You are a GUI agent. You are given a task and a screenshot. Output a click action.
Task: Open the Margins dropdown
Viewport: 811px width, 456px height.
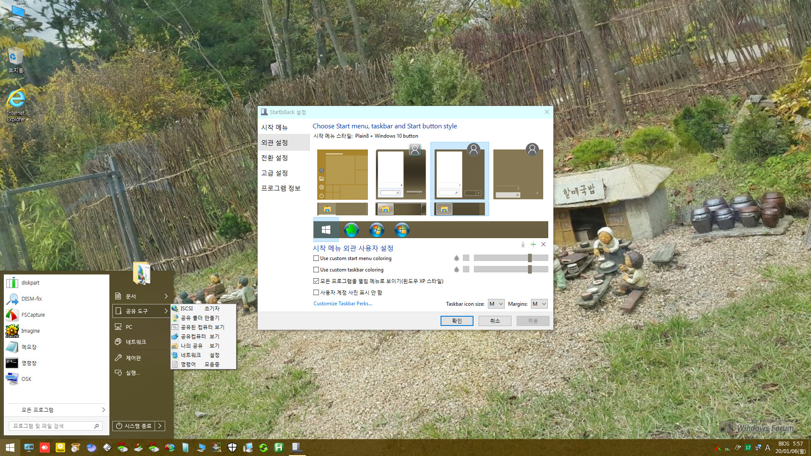click(x=539, y=304)
